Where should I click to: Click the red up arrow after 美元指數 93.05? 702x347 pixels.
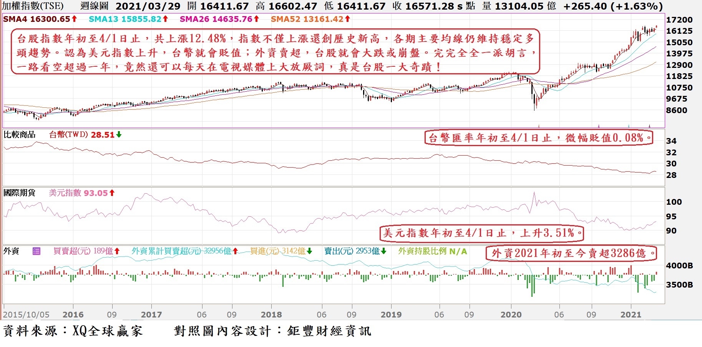pos(112,193)
